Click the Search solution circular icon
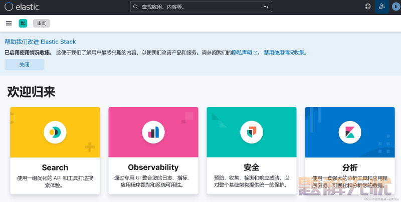Screen dimensions: 401x202 55,132
